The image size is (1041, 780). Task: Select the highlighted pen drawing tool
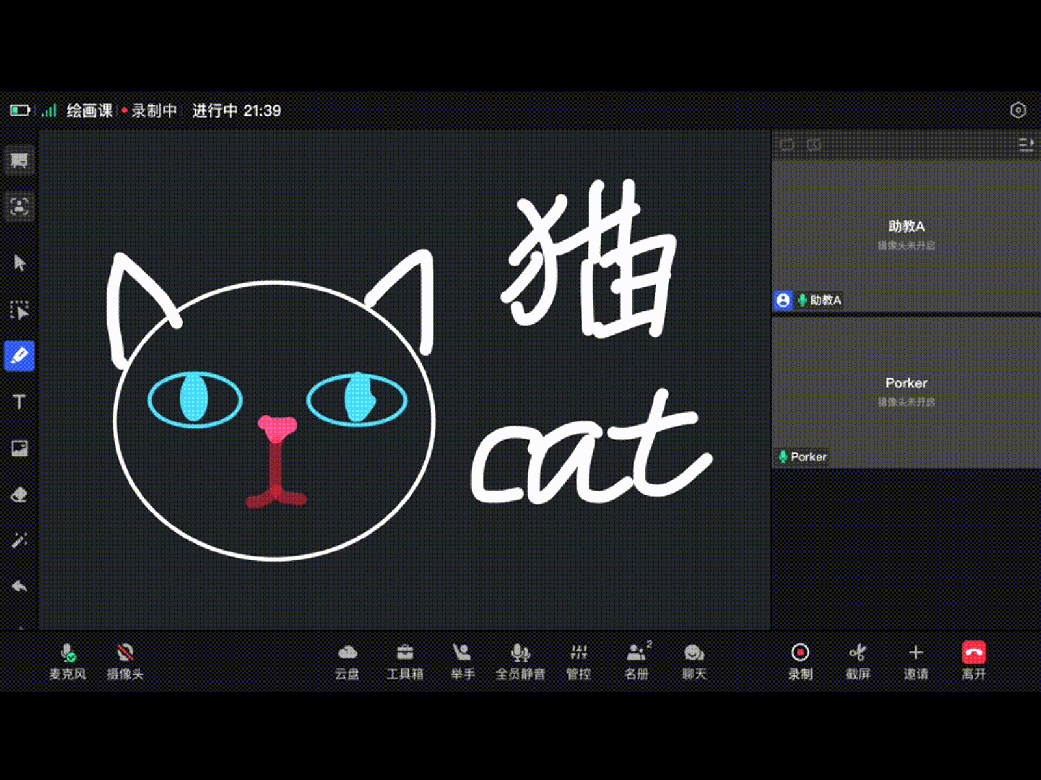20,356
